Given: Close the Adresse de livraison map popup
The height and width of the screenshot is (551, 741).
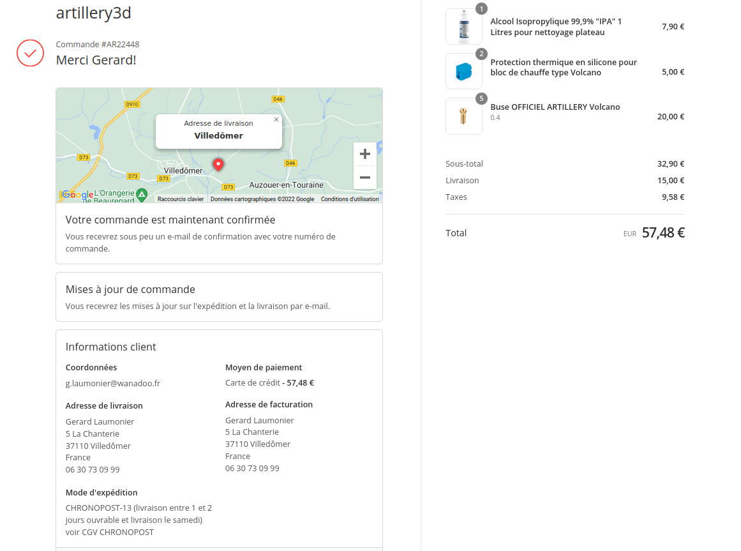Looking at the screenshot, I should click(276, 119).
